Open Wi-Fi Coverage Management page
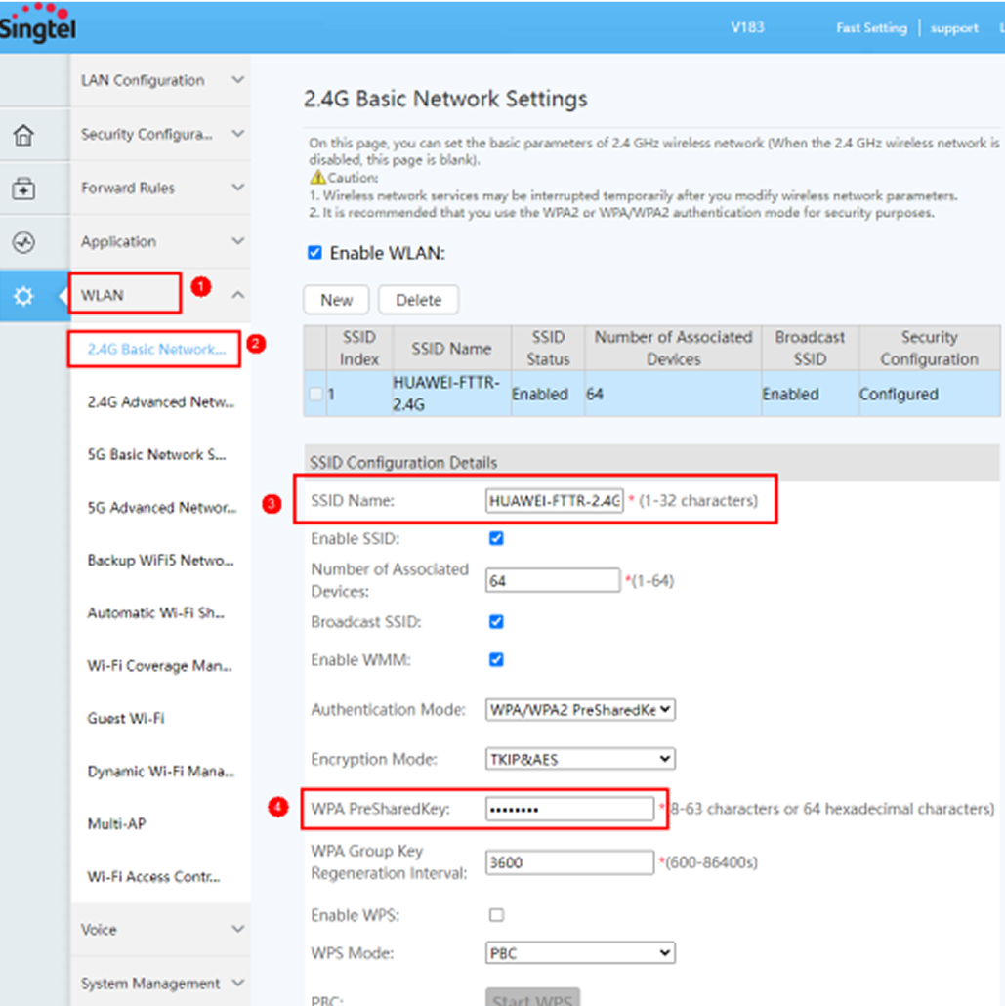The image size is (1005, 1006). 160,666
